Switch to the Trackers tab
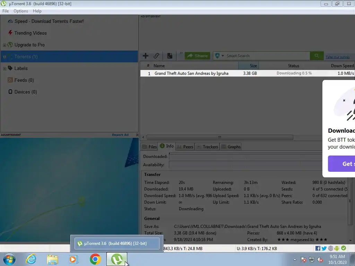Image resolution: width=355 pixels, height=266 pixels. tap(207, 147)
